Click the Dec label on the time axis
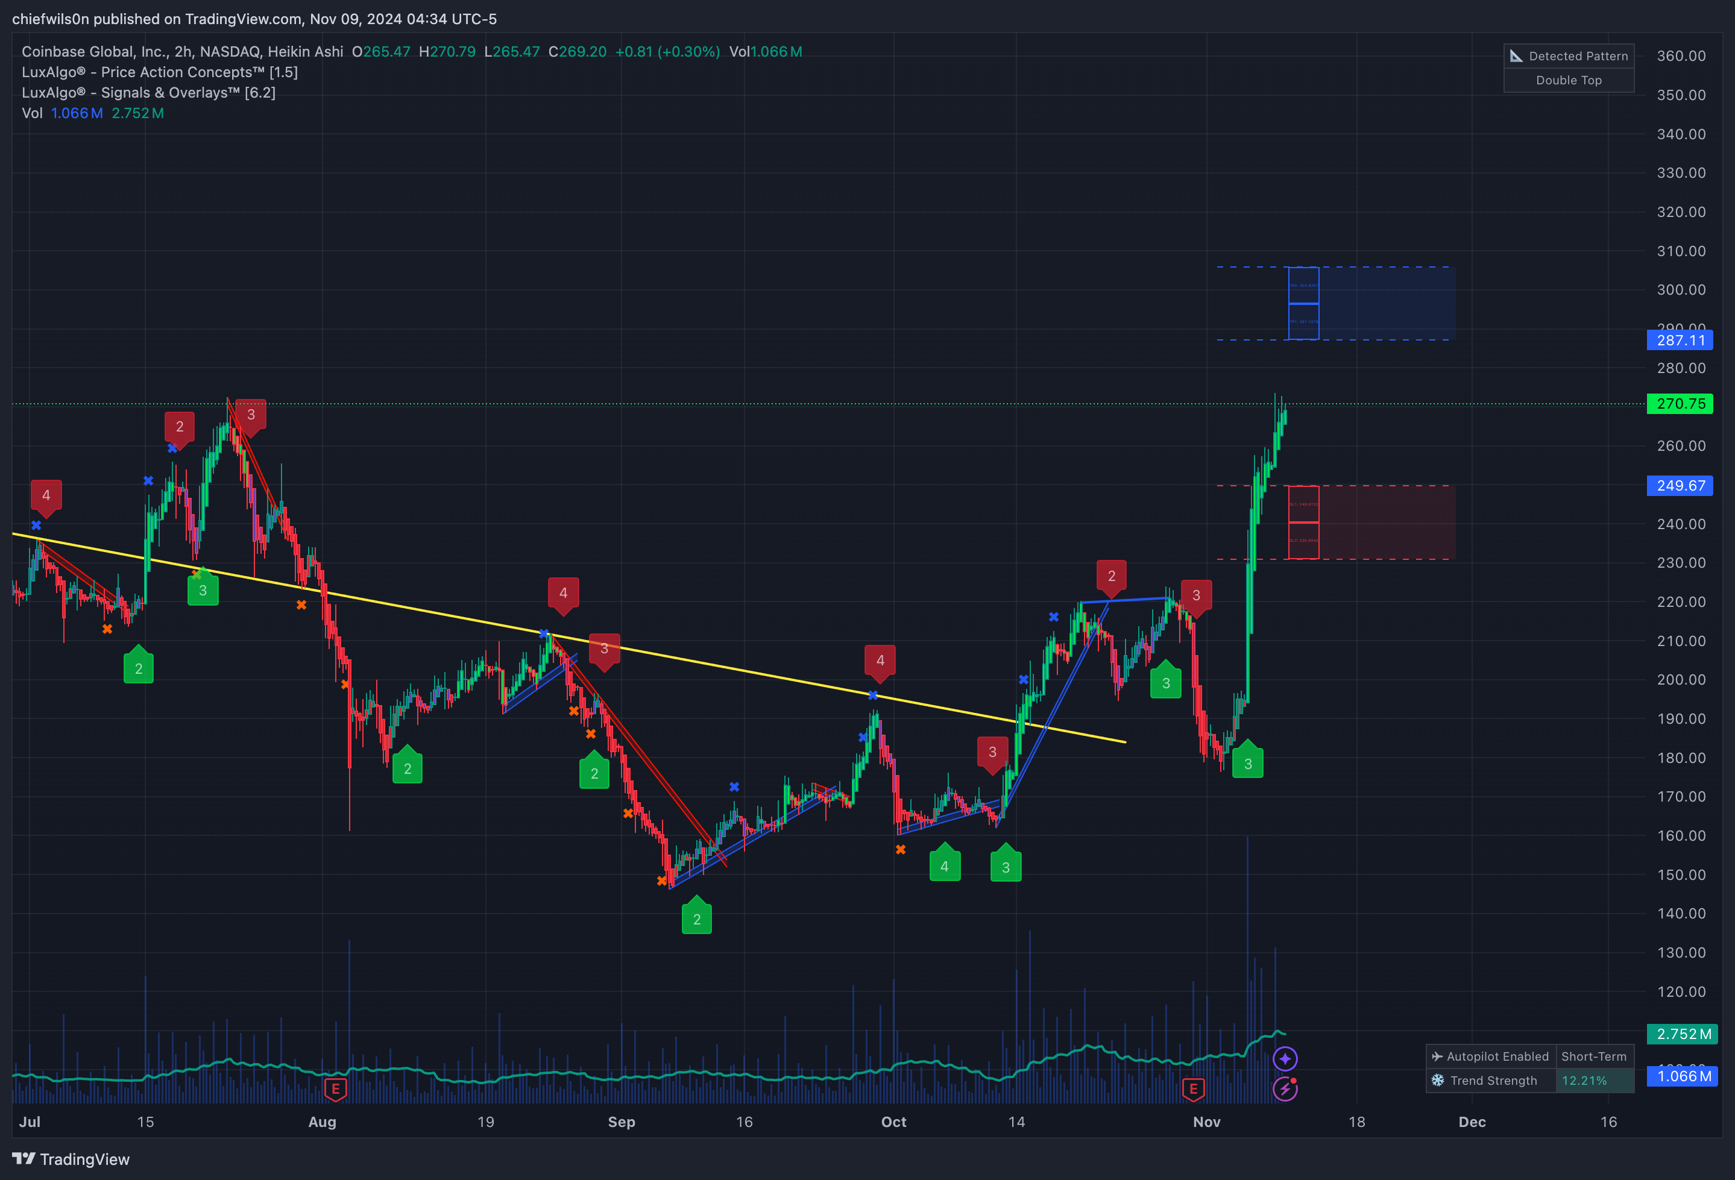1735x1180 pixels. point(1472,1122)
